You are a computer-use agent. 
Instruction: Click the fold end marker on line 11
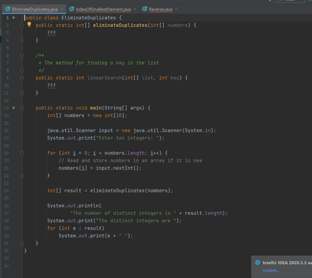22,93
